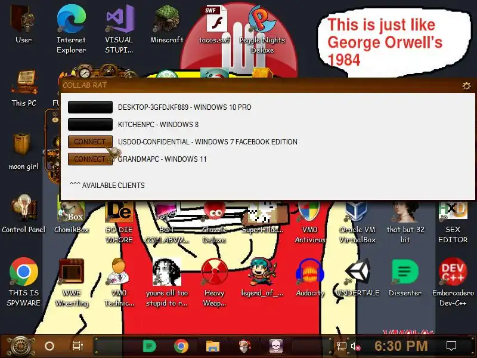Select DESKTOP-3GFDJKF889 - WINDOWS 10 PRO text
Screen dimensions: 477x358
185,107
